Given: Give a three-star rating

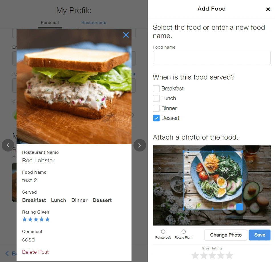Looking at the screenshot, I should click(x=212, y=255).
